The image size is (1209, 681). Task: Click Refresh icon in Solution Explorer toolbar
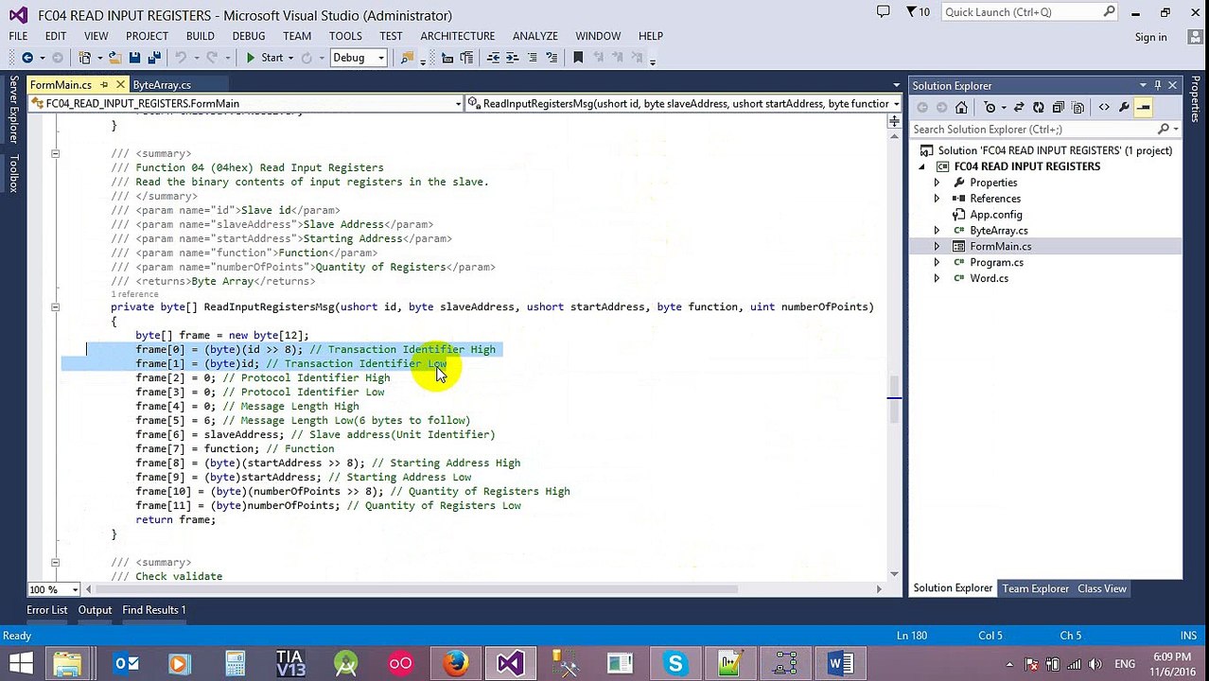click(1039, 107)
